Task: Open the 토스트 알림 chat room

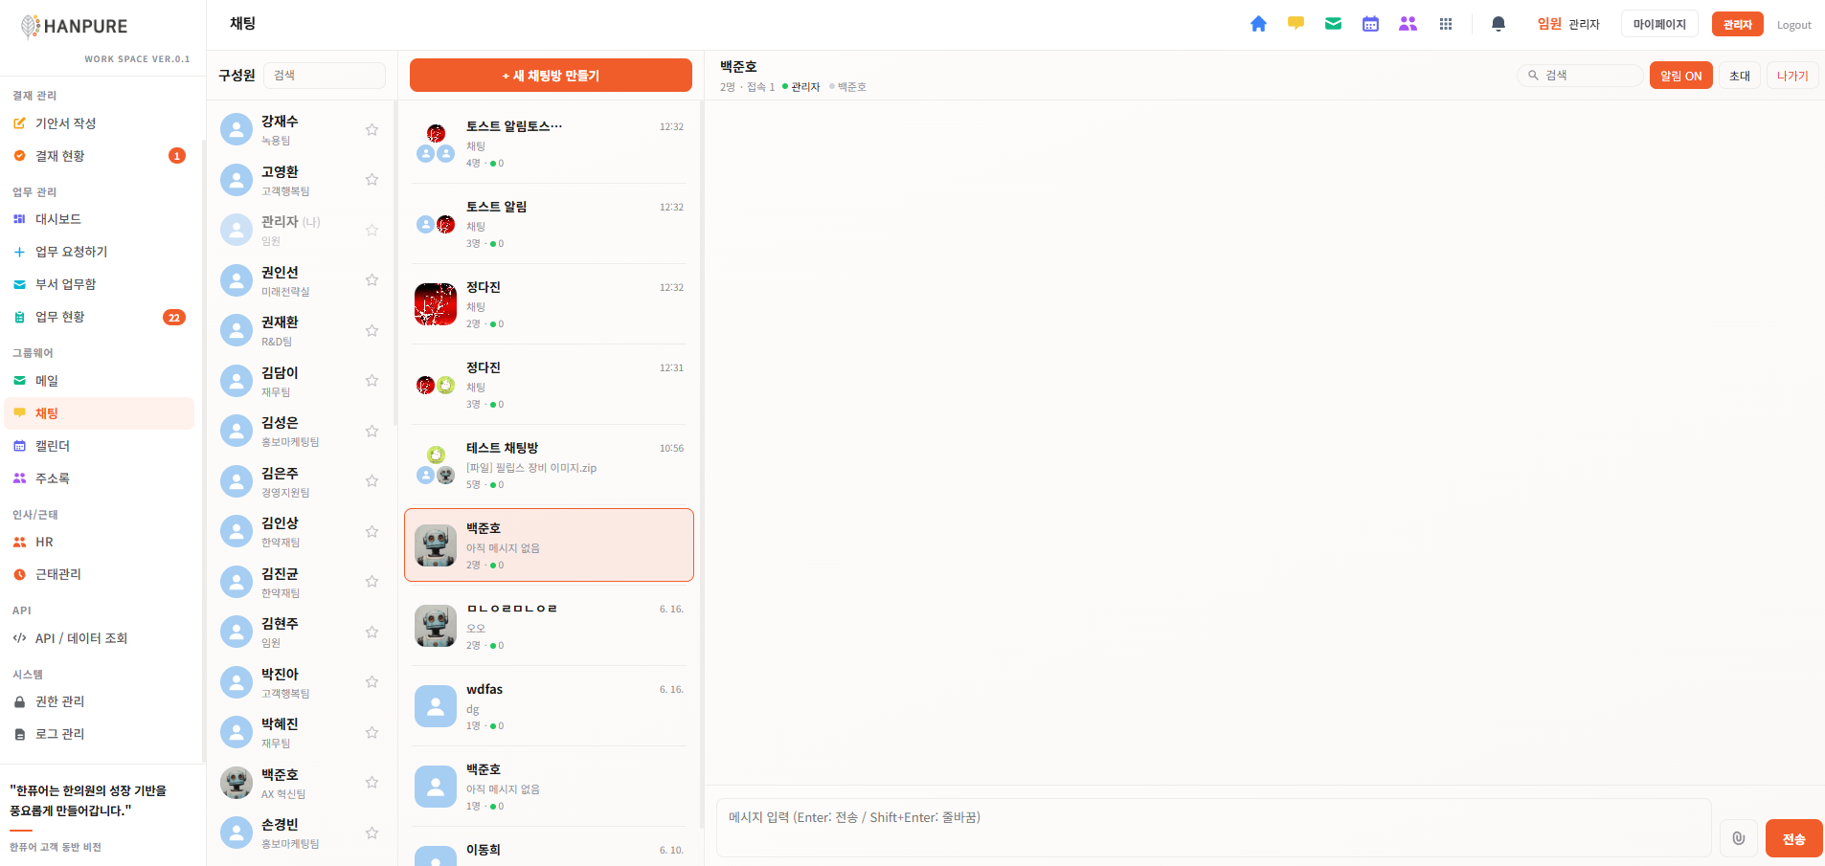Action: coord(549,224)
